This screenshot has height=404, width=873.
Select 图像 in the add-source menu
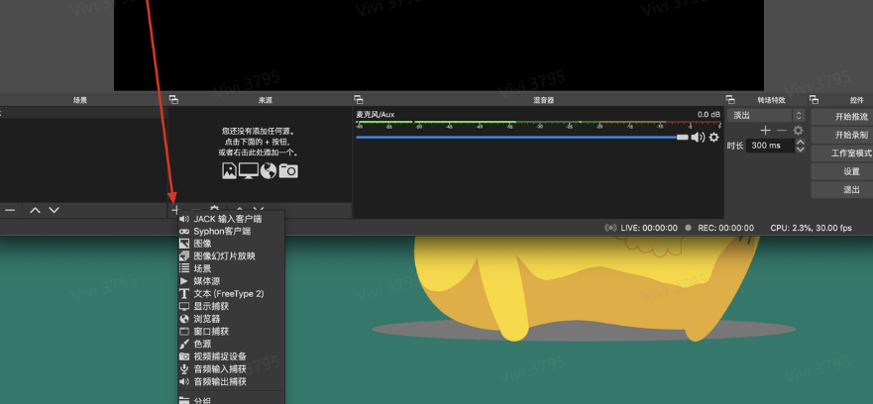(x=231, y=244)
